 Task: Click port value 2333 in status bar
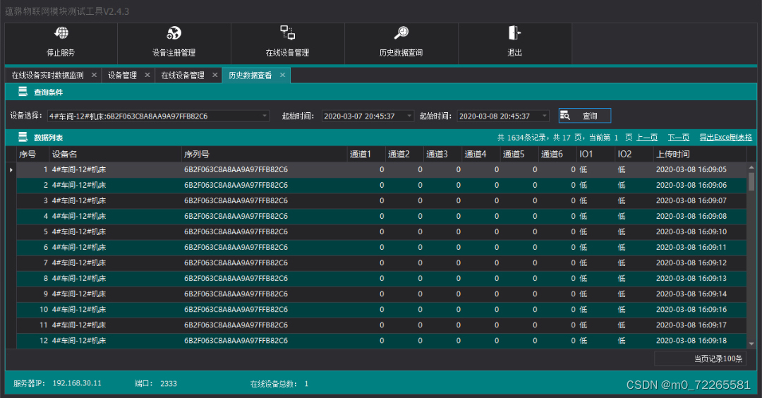coord(169,383)
